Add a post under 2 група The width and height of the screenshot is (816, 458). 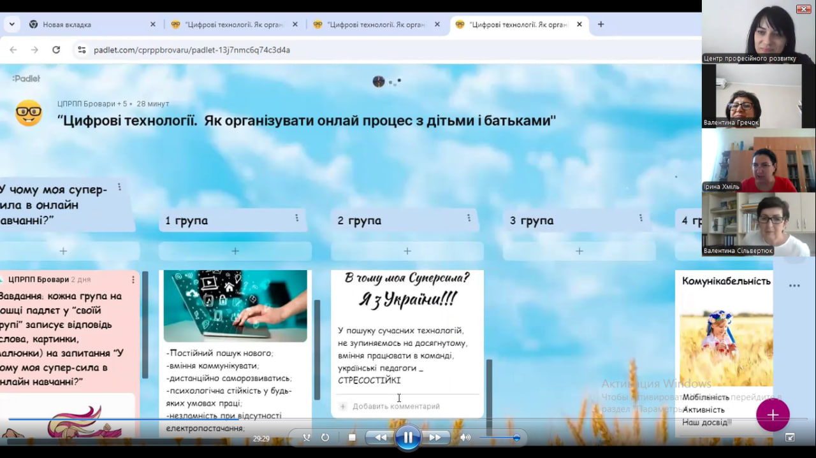coord(407,251)
